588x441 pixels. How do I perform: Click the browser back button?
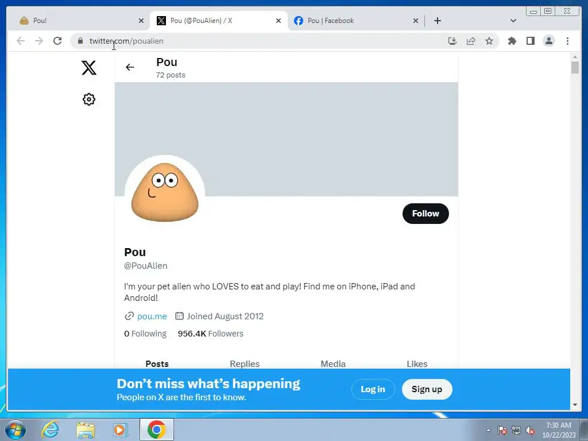(x=21, y=41)
